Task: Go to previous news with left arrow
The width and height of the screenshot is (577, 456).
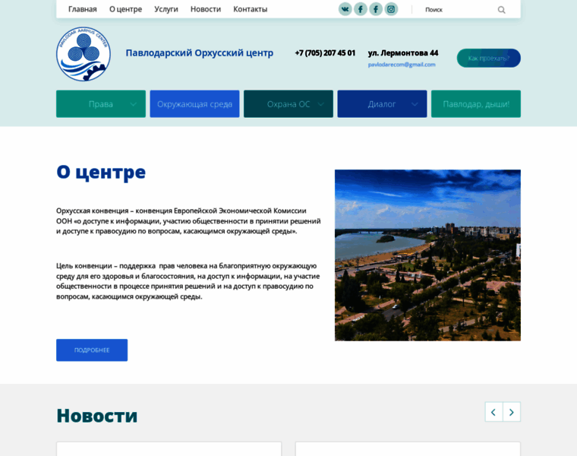Action: [x=493, y=412]
